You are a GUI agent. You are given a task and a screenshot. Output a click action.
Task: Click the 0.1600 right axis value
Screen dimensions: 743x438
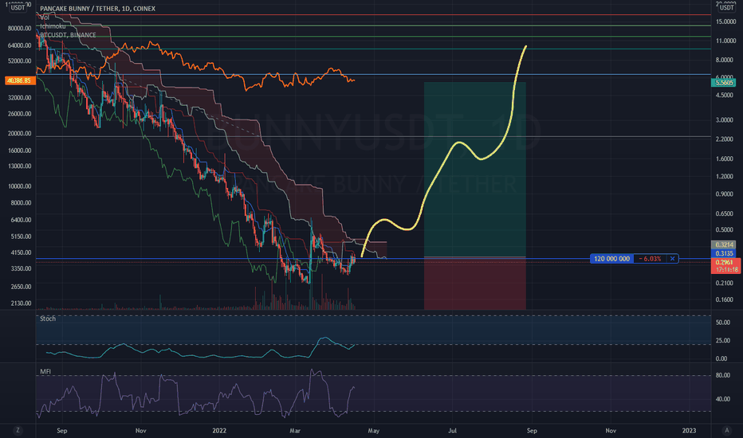pyautogui.click(x=725, y=299)
